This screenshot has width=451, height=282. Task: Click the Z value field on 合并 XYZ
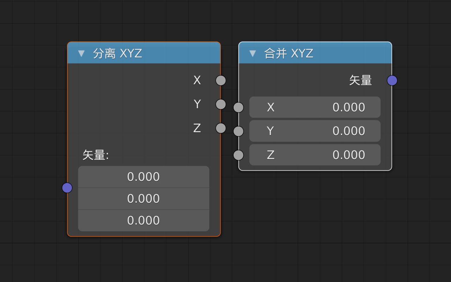coord(315,155)
